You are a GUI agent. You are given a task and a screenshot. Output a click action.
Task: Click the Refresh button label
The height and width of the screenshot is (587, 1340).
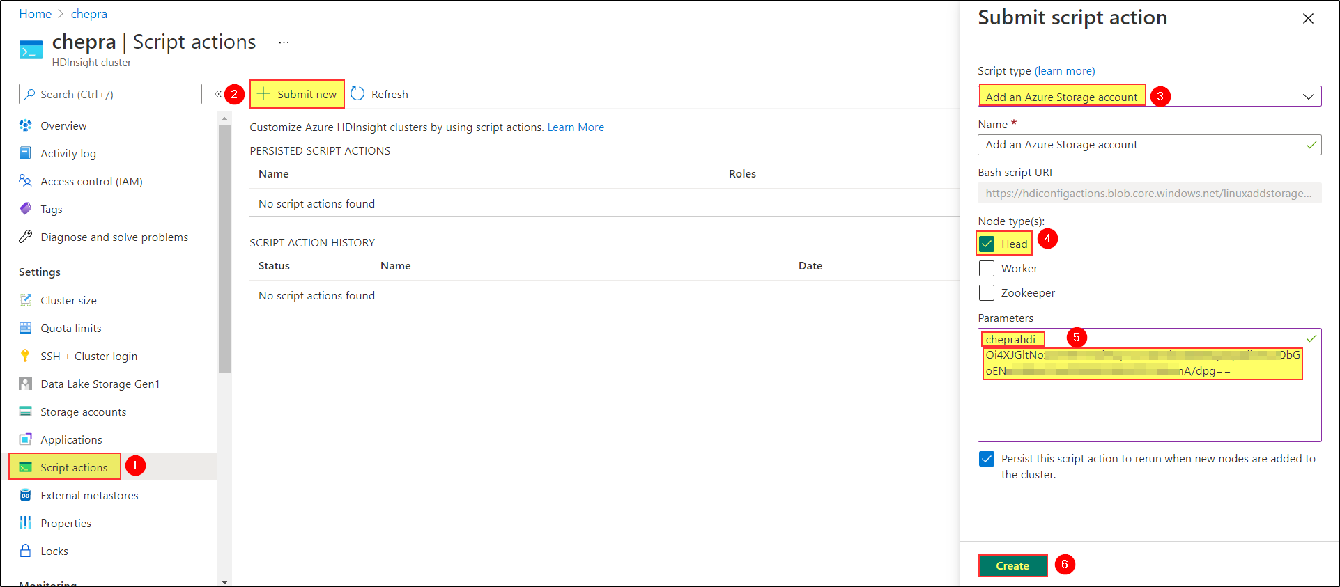click(x=390, y=94)
